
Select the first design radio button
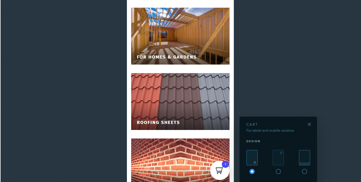[x=252, y=171]
